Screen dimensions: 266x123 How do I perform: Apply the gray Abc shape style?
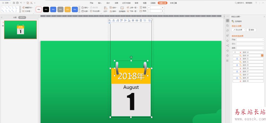60,10
